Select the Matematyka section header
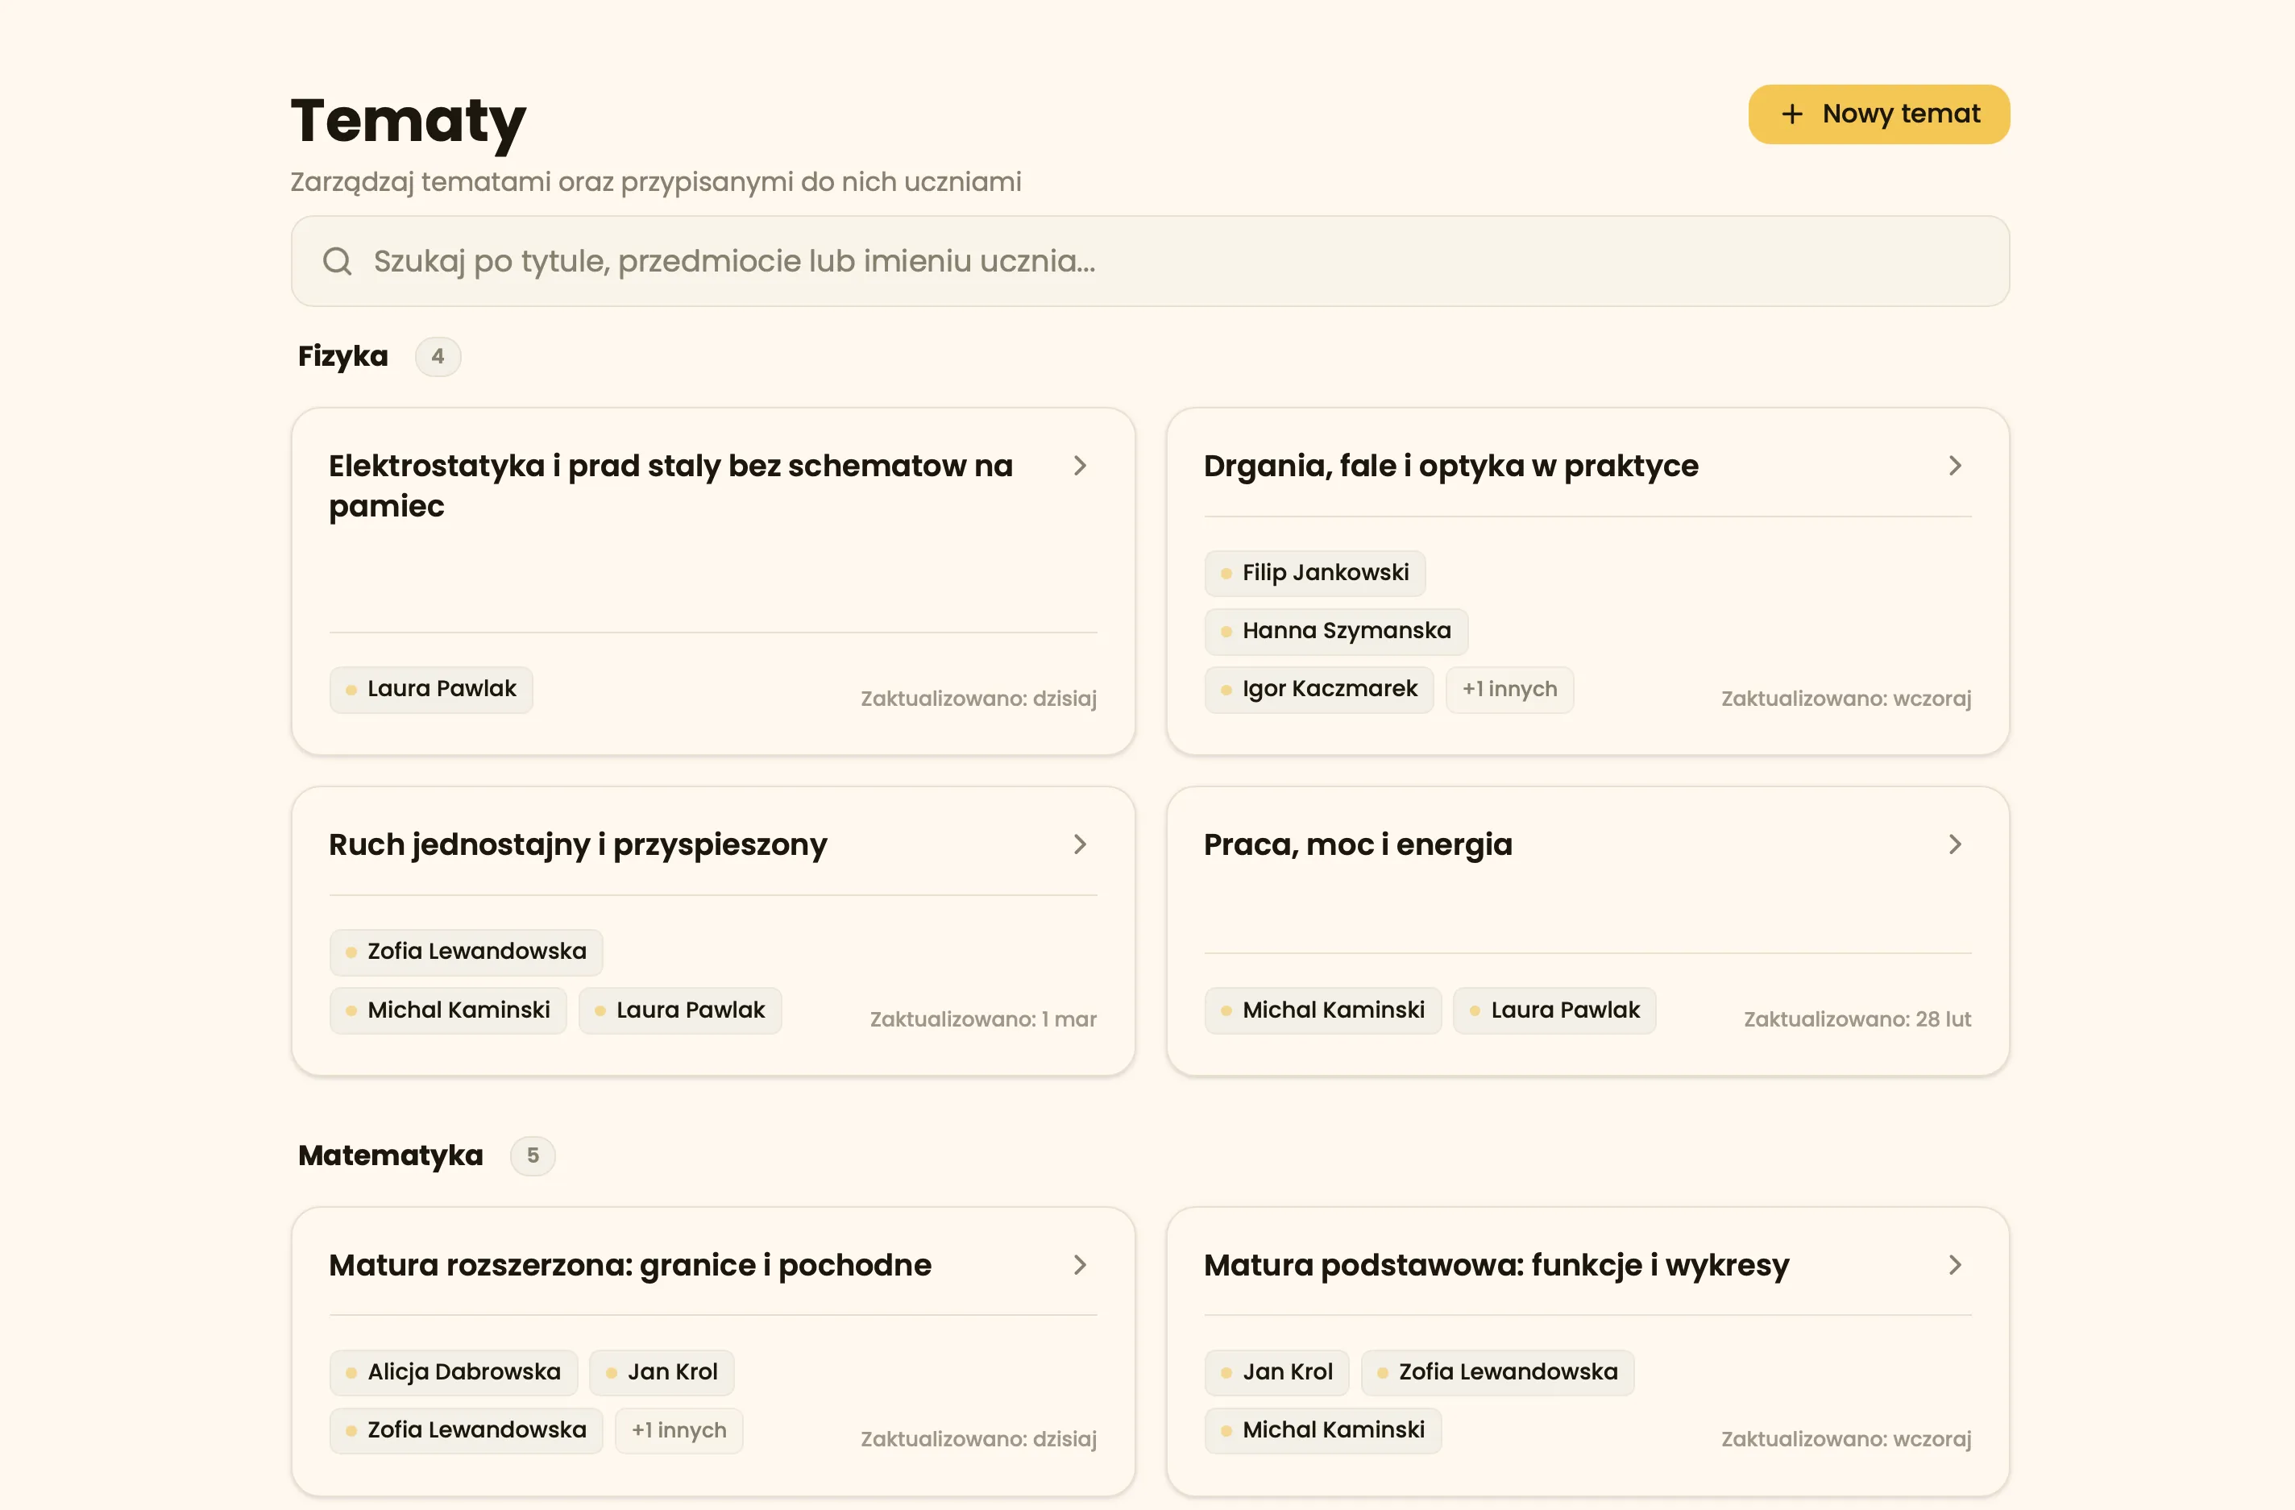 (389, 1154)
